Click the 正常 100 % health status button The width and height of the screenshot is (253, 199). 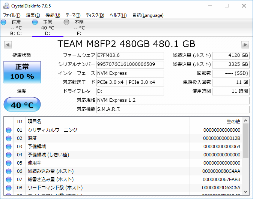pos(22,72)
